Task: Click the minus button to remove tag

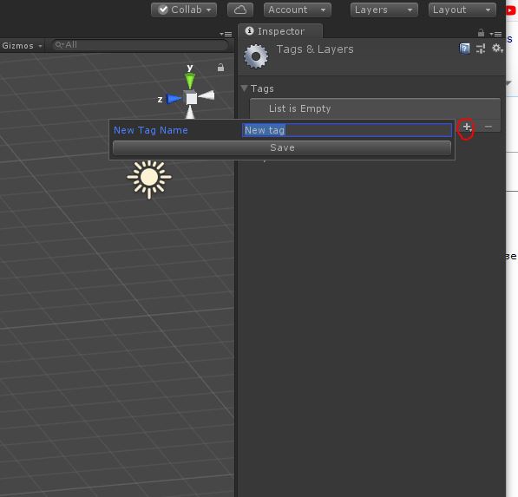Action: pyautogui.click(x=488, y=127)
